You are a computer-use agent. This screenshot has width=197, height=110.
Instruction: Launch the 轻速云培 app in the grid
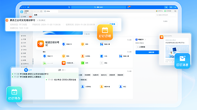coord(68,63)
